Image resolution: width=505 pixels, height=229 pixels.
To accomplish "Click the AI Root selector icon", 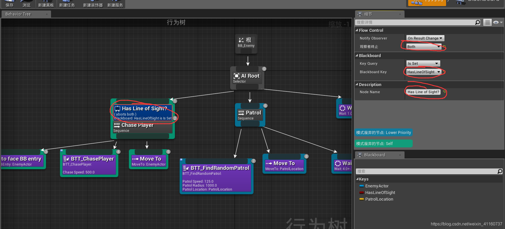I will pyautogui.click(x=236, y=76).
